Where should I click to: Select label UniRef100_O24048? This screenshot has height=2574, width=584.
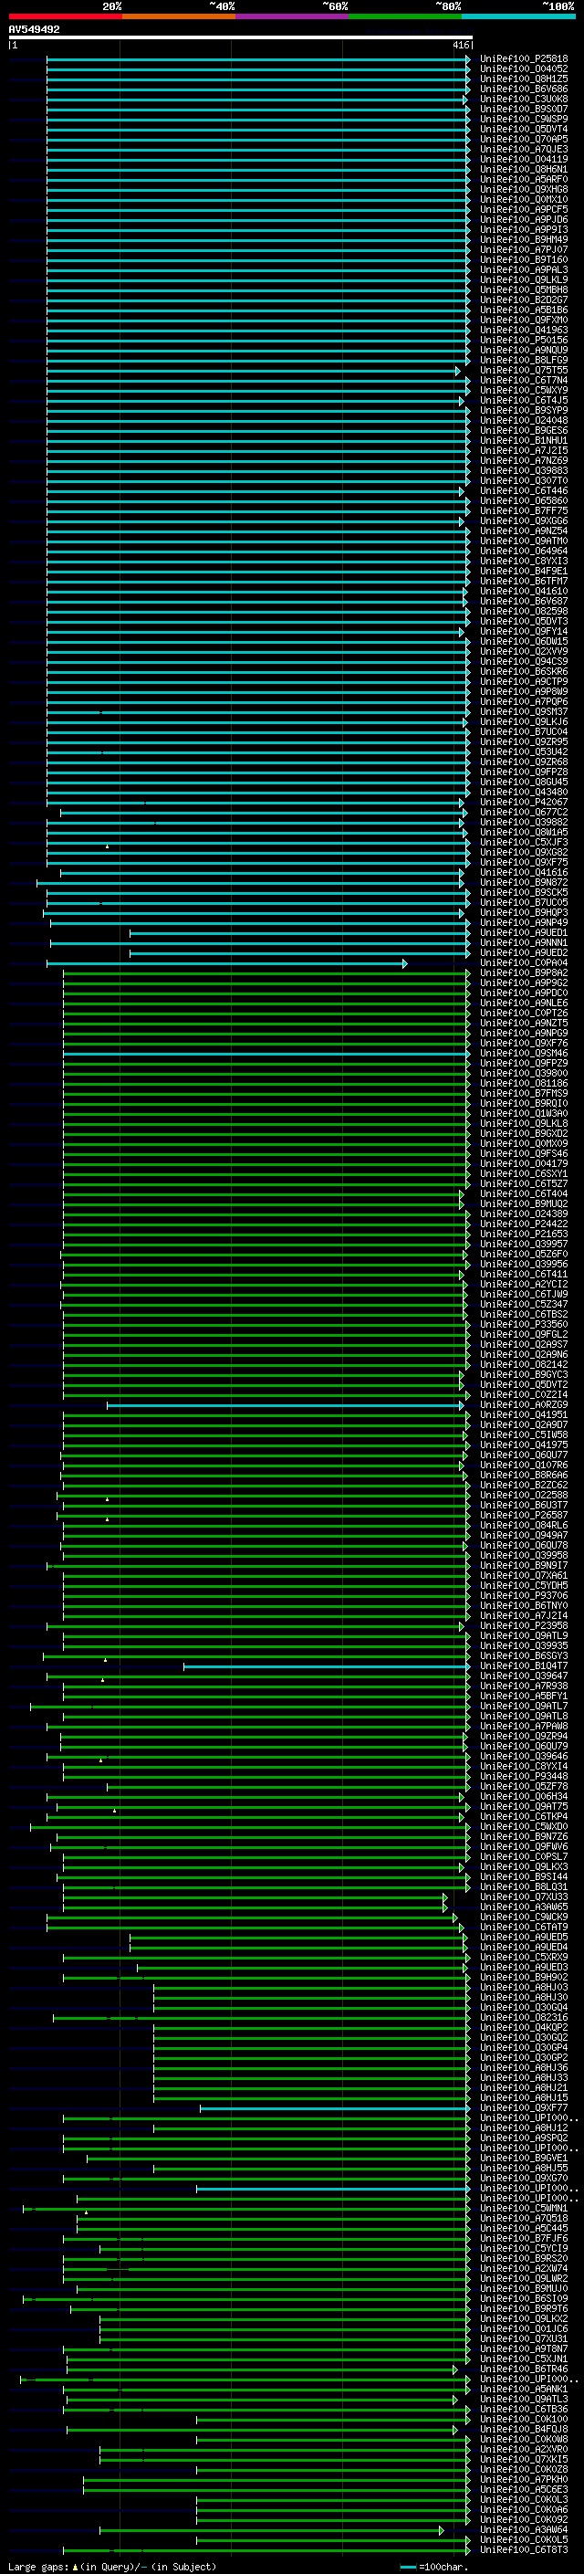[x=524, y=421]
